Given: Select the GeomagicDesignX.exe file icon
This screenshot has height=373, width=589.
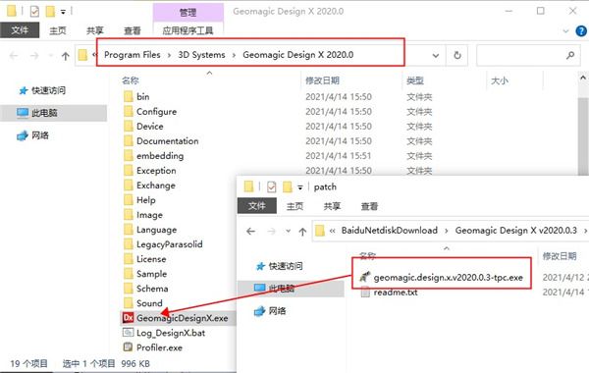Looking at the screenshot, I should (128, 318).
